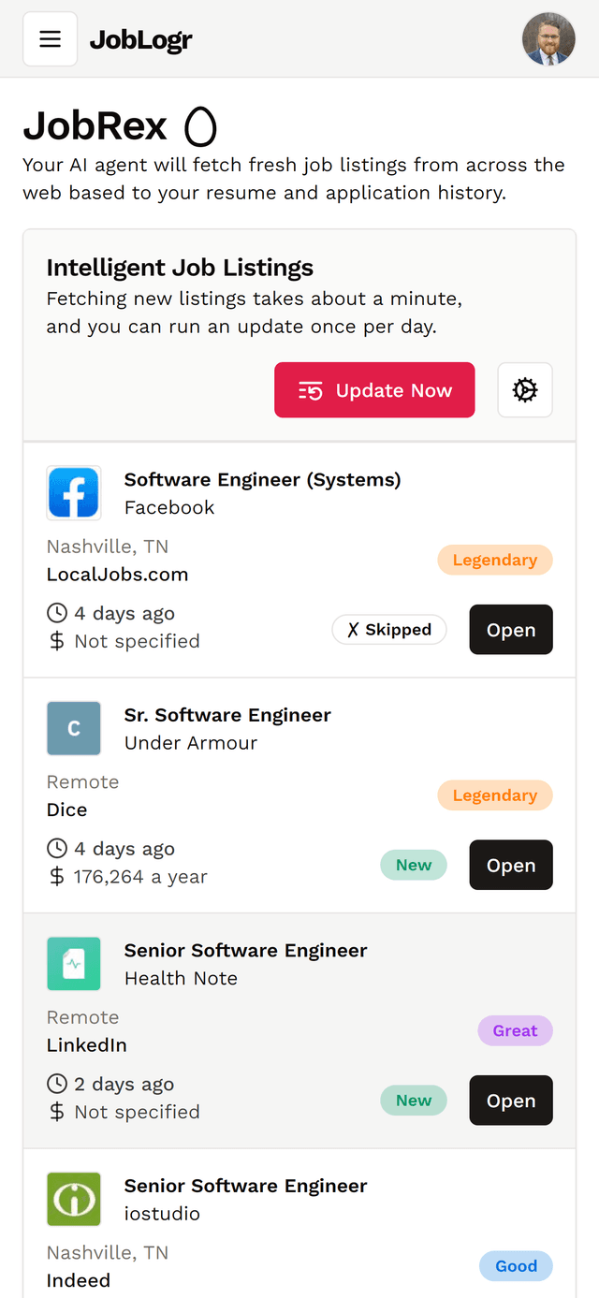
Task: Click the JobLogr home logo
Action: 141,40
